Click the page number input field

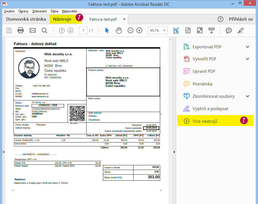tap(83, 30)
